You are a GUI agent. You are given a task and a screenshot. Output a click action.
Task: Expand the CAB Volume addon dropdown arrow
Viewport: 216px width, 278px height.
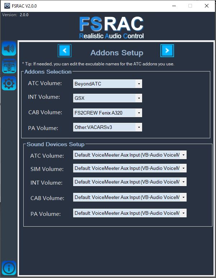coord(139,113)
